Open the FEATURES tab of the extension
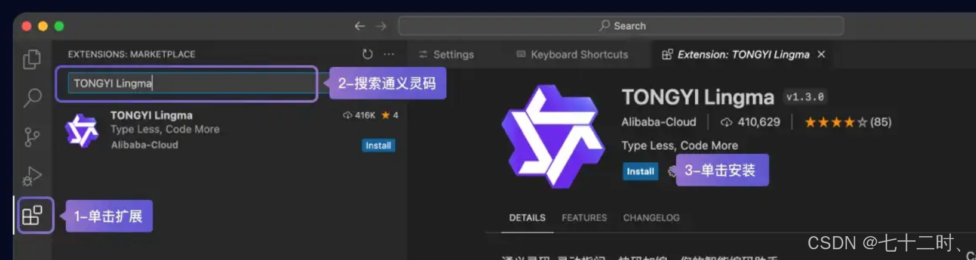 coord(584,218)
